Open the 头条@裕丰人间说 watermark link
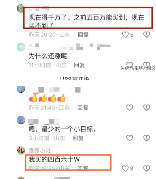 pos(138,68)
